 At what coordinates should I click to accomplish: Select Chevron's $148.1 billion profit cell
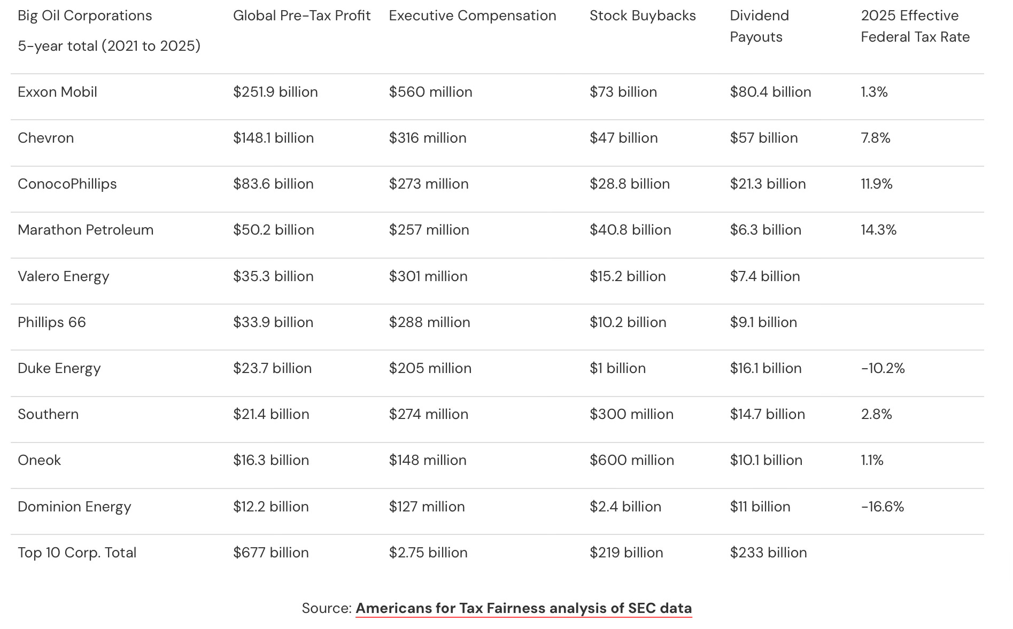[273, 138]
